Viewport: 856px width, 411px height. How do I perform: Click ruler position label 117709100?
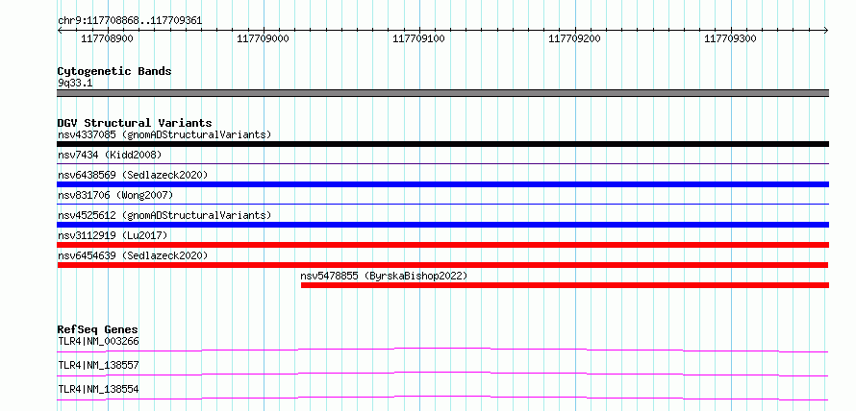[x=418, y=38]
